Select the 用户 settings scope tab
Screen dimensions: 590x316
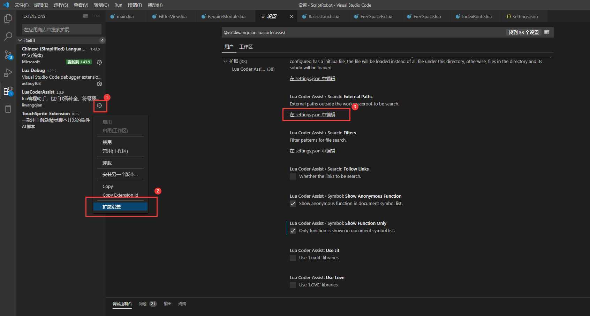229,47
